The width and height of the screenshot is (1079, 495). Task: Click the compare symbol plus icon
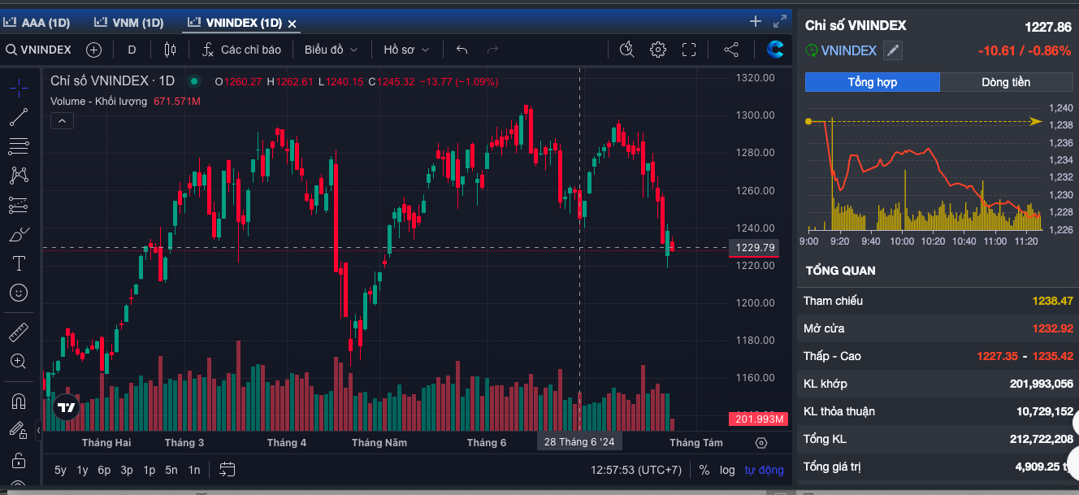(x=93, y=50)
